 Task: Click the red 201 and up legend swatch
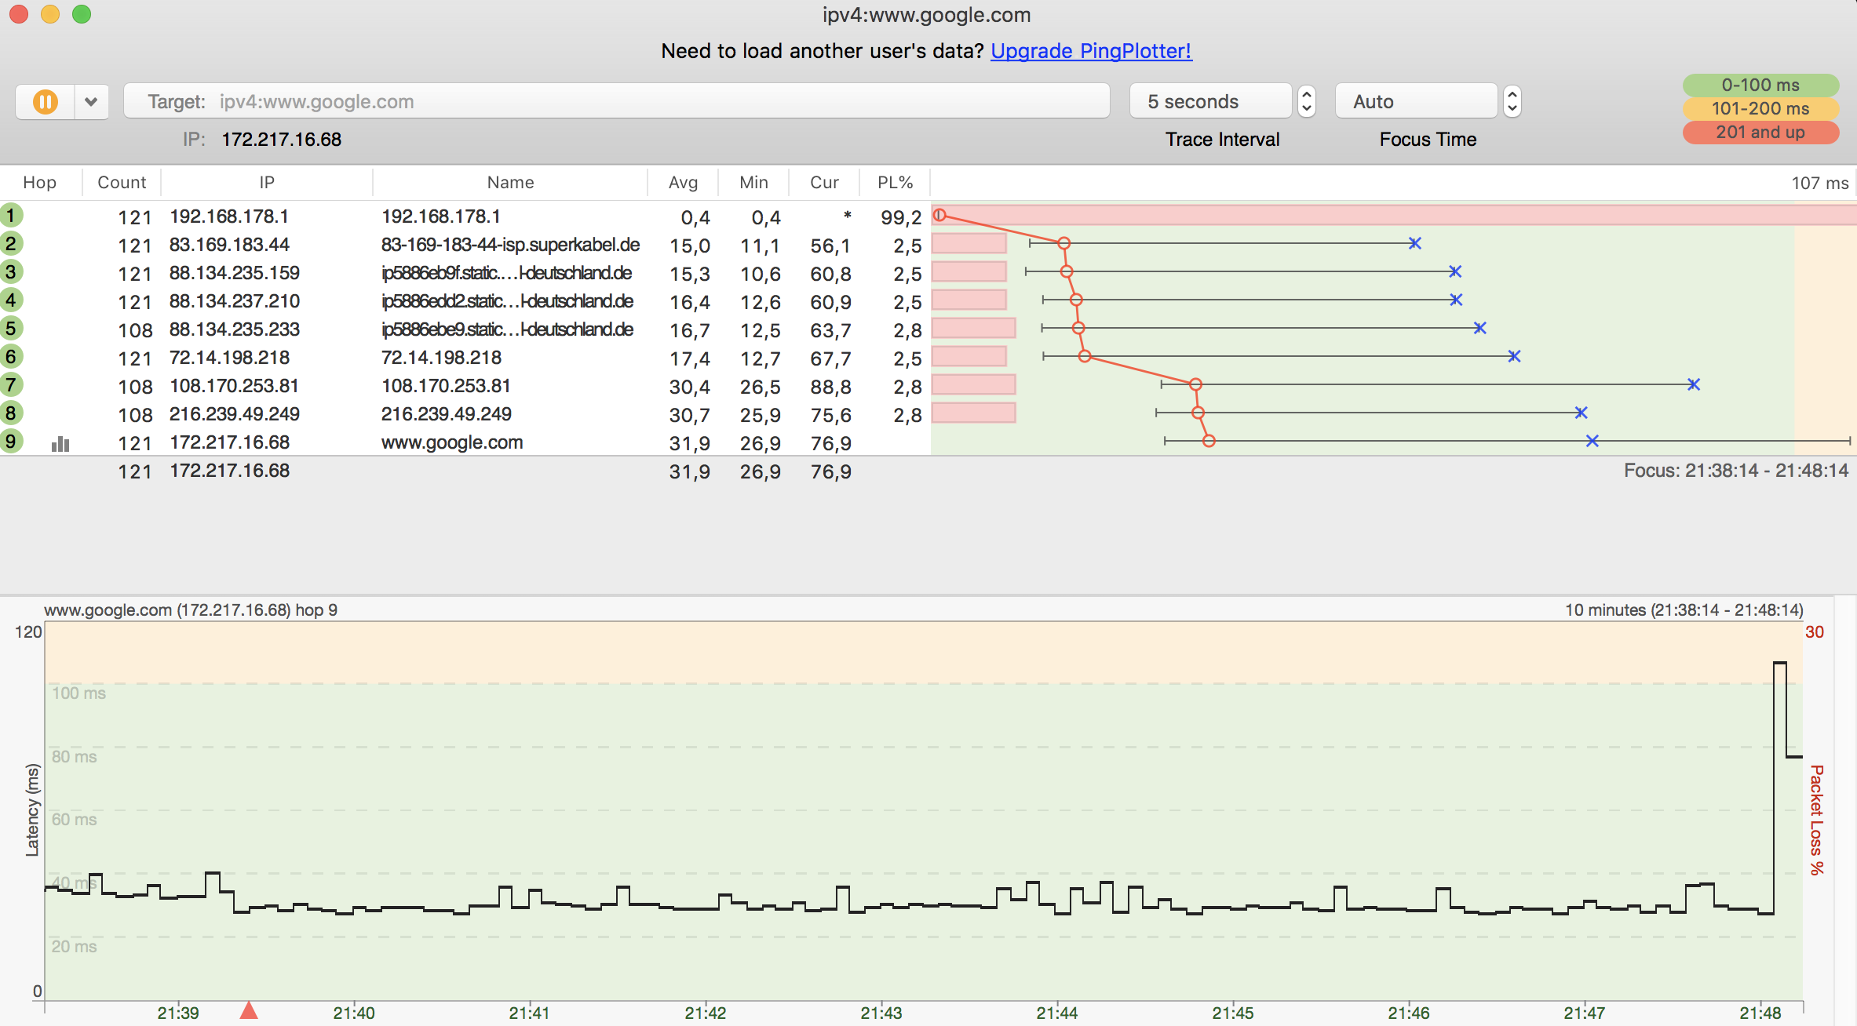1760,132
